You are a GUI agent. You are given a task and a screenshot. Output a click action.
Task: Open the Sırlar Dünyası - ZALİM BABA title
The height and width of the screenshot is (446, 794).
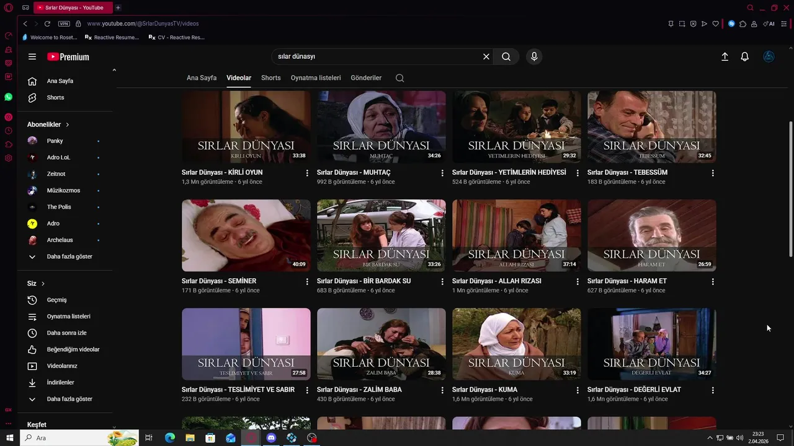pyautogui.click(x=359, y=390)
